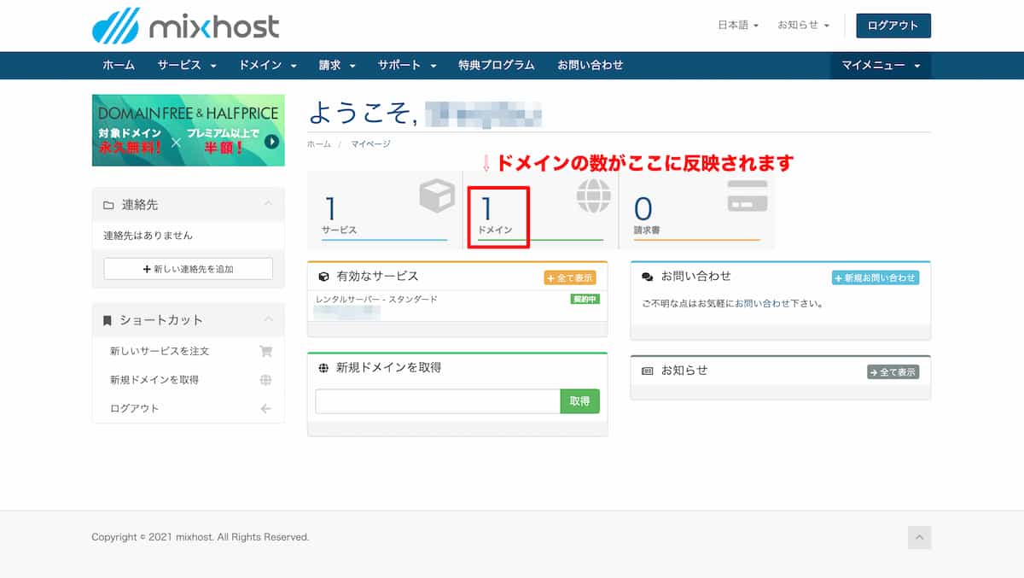
Task: Click the mixhost logo
Action: point(185,26)
